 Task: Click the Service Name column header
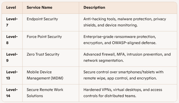pos(39,8)
